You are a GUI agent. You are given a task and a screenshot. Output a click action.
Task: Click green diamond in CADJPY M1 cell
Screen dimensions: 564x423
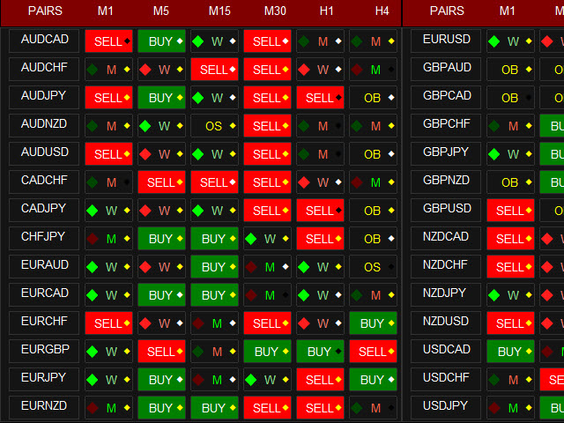click(x=92, y=211)
